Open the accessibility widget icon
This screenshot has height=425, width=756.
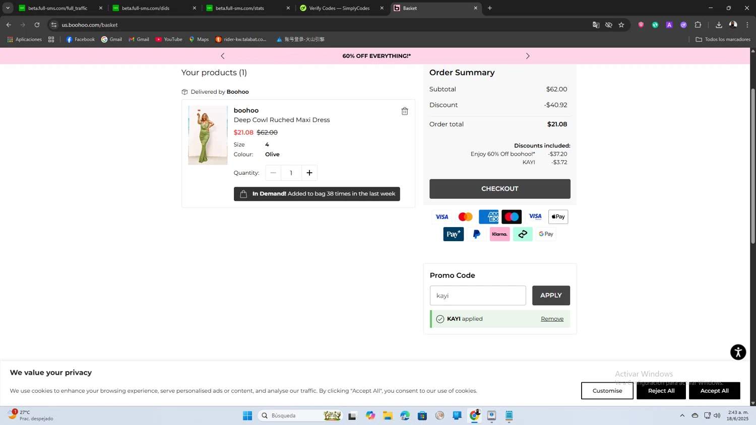click(x=738, y=352)
